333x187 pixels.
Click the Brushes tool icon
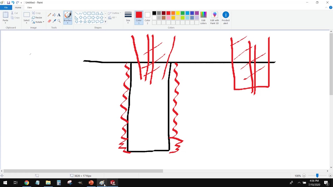pos(68,15)
